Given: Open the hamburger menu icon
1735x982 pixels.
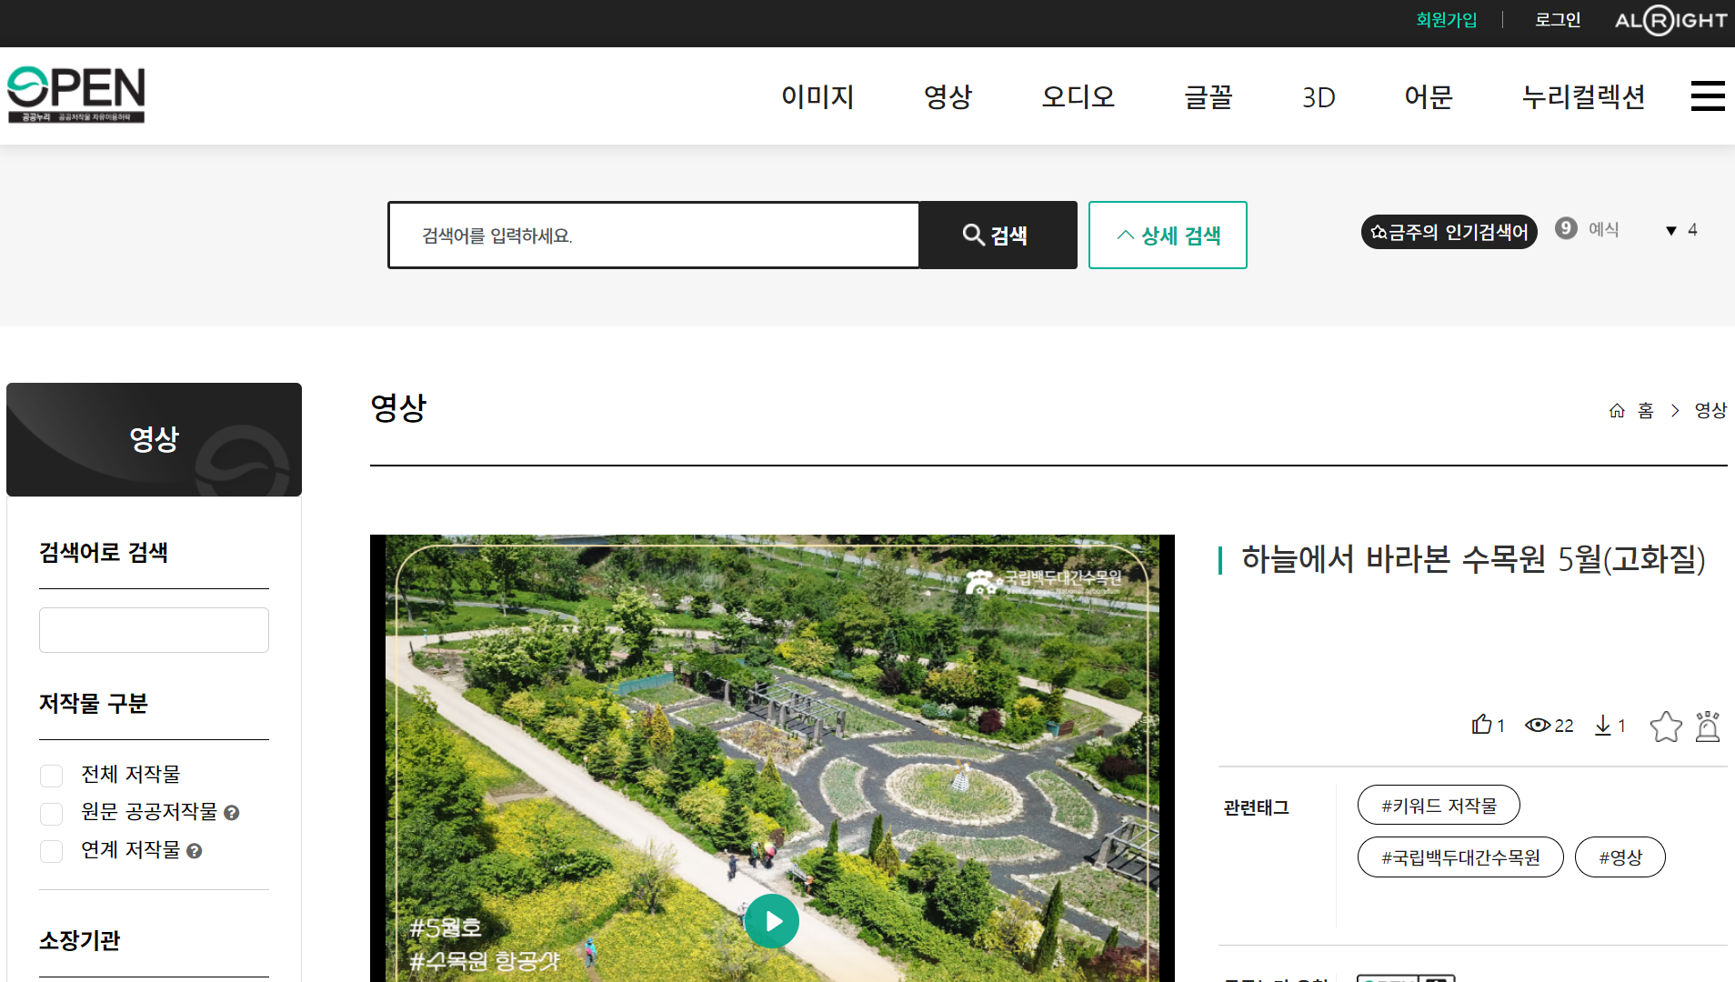Looking at the screenshot, I should (x=1708, y=96).
